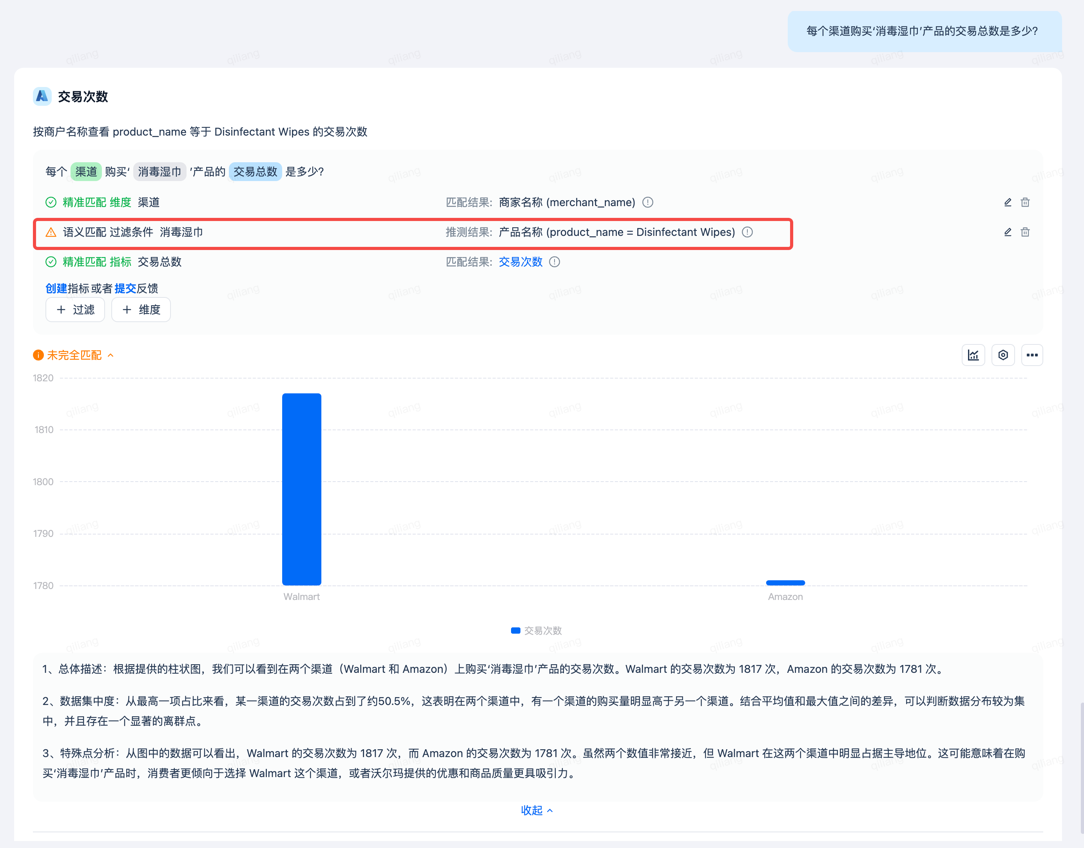Image resolution: width=1084 pixels, height=848 pixels.
Task: Select the highlighted 渠道 tag in question
Action: coord(86,172)
